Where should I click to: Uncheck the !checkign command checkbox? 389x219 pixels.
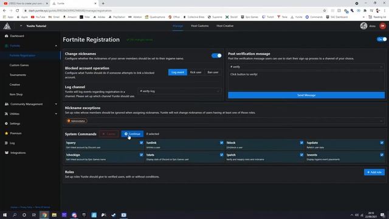pos(141,155)
